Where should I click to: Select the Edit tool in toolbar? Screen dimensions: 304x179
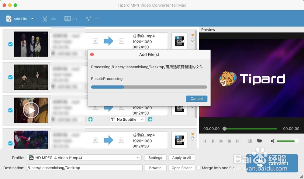(93, 19)
